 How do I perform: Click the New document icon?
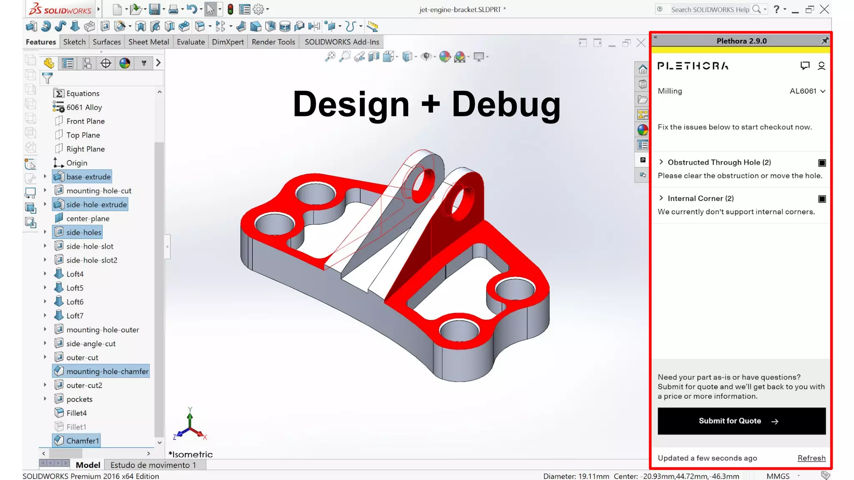117,9
